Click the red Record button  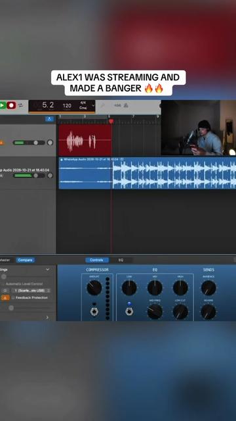point(11,105)
